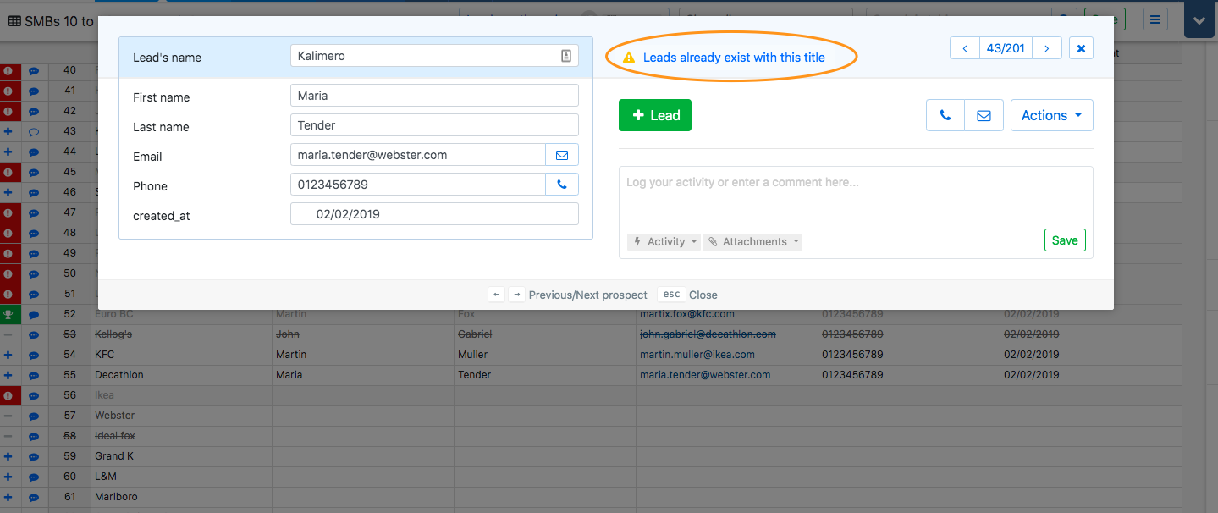The image size is (1218, 513).
Task: Go to previous prospect with left chevron
Action: (x=965, y=48)
